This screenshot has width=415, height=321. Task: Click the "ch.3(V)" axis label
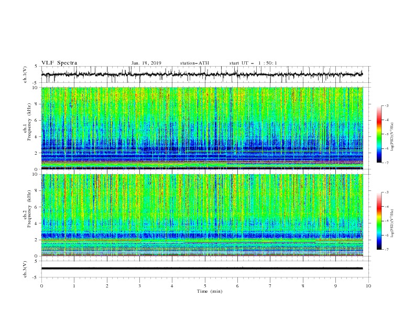click(25, 269)
